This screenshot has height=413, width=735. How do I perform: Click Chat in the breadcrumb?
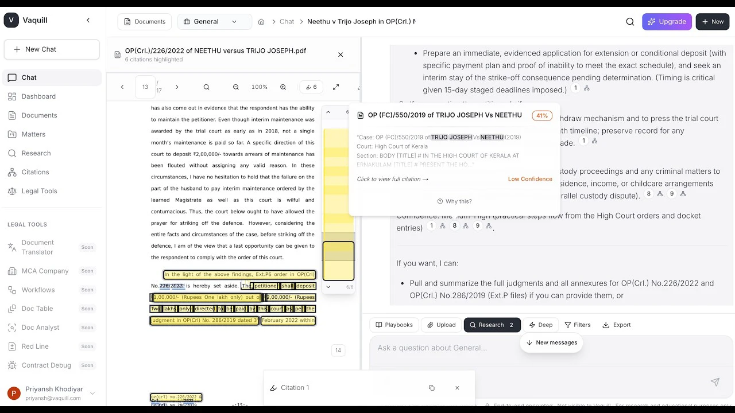(287, 22)
